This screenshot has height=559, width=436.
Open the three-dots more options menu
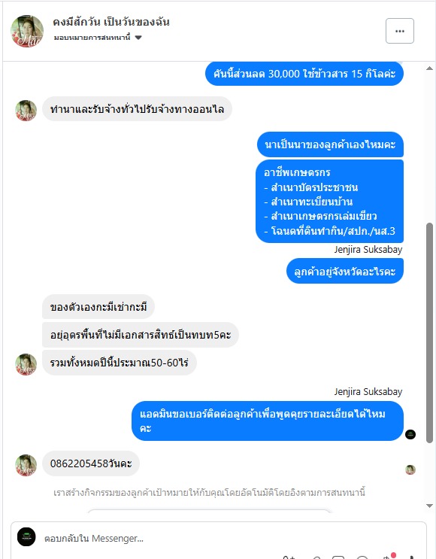pyautogui.click(x=400, y=31)
